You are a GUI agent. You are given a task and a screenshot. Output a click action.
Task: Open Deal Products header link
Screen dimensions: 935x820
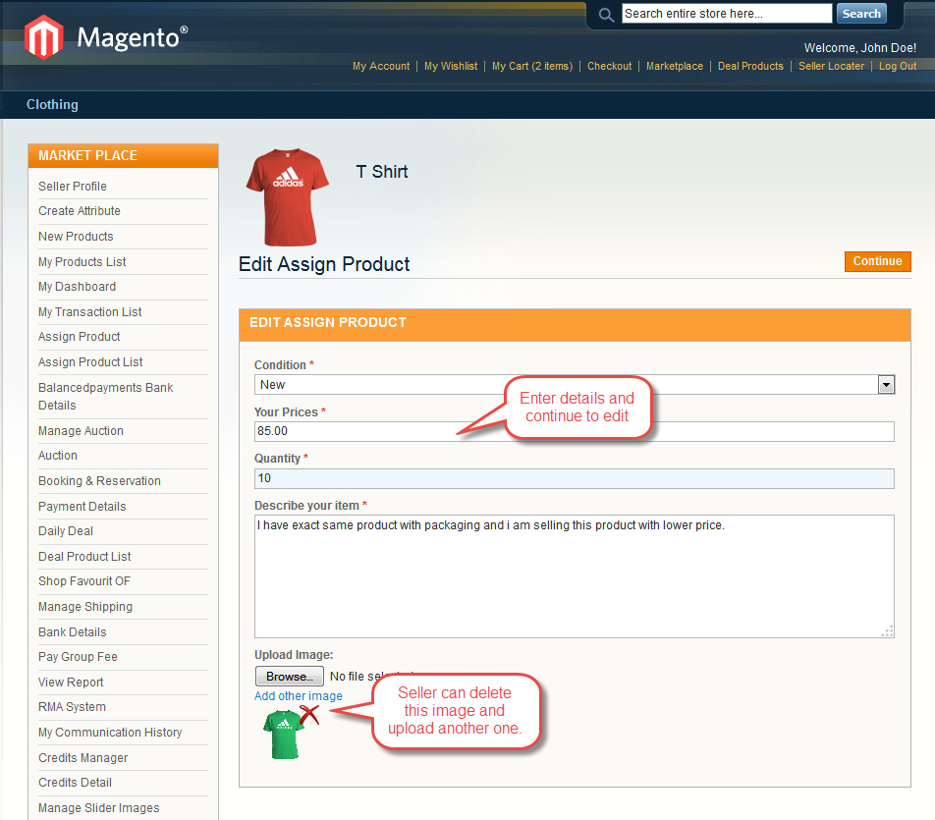pyautogui.click(x=750, y=66)
